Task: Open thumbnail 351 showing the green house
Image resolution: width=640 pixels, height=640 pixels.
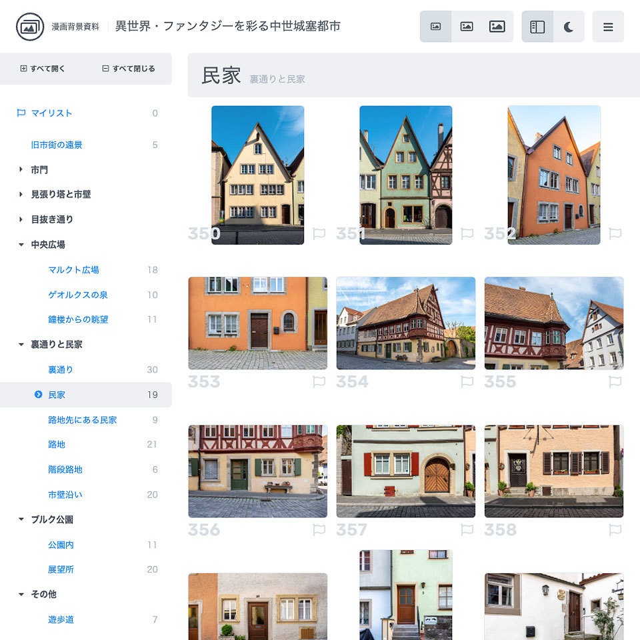Action: [405, 175]
